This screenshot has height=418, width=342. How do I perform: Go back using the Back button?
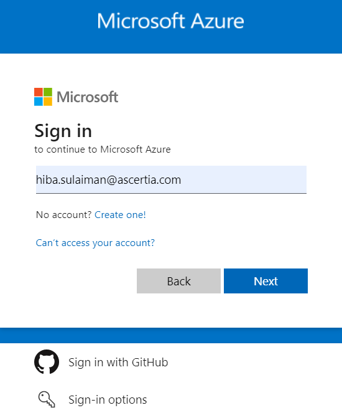tap(178, 281)
